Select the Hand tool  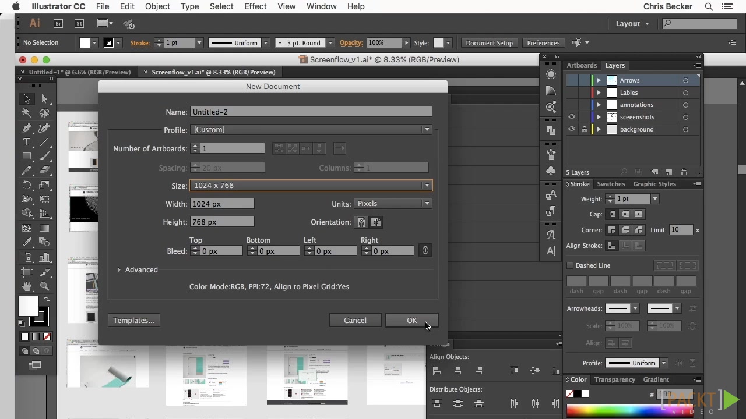(27, 286)
